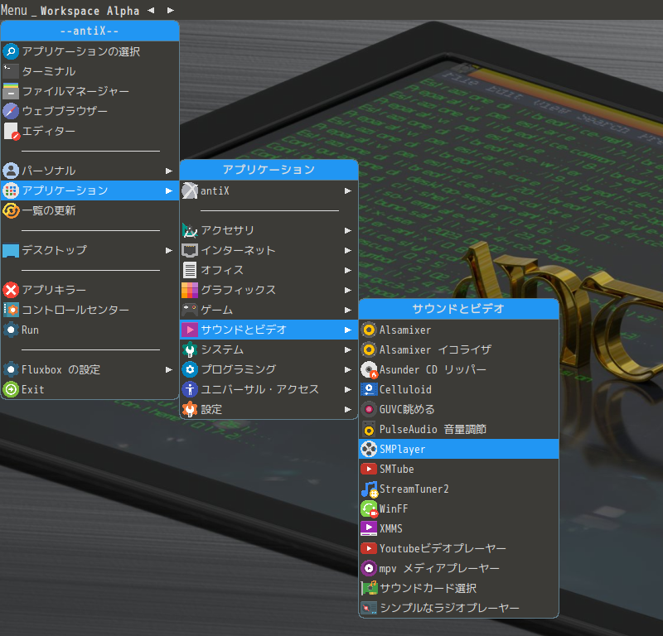Screen dimensions: 663x636
Task: Open ファイルマネージャー from the main menu
Action: point(90,91)
